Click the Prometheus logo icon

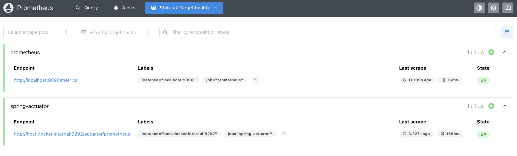pyautogui.click(x=8, y=8)
